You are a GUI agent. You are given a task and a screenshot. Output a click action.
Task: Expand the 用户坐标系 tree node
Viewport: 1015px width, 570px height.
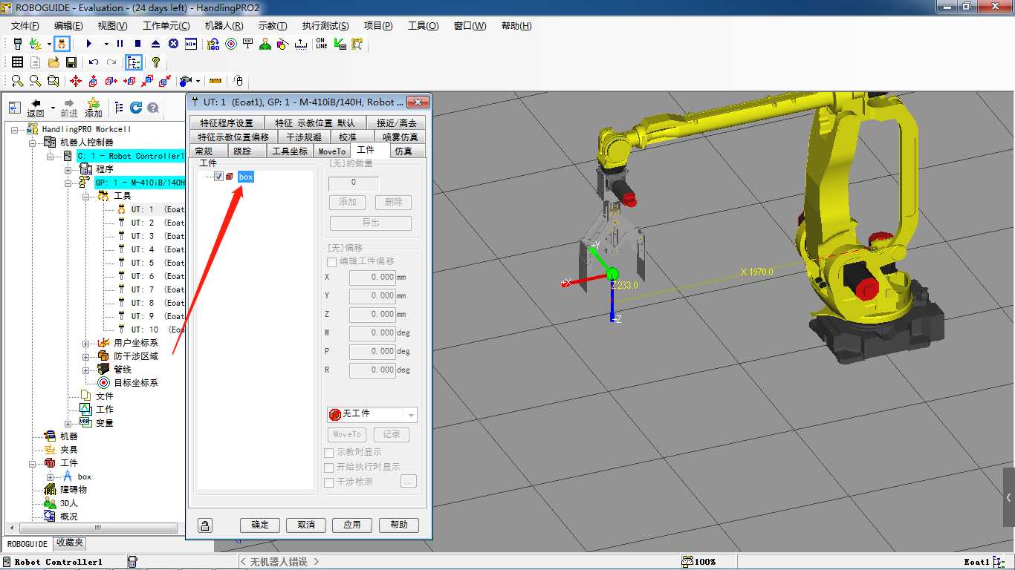pyautogui.click(x=85, y=343)
